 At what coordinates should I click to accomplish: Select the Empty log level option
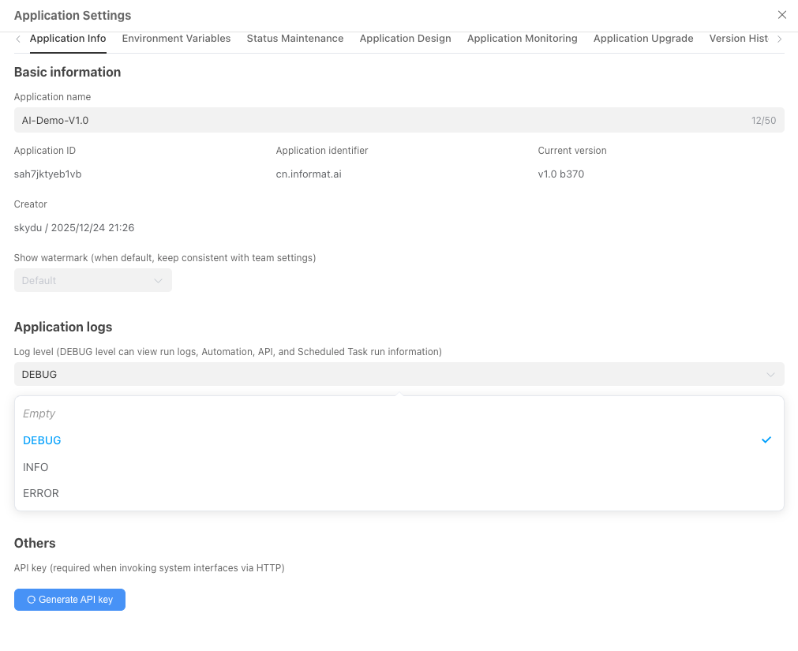tap(39, 413)
